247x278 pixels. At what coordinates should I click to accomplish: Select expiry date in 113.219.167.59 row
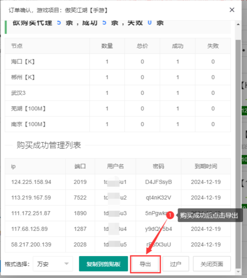click(206, 198)
